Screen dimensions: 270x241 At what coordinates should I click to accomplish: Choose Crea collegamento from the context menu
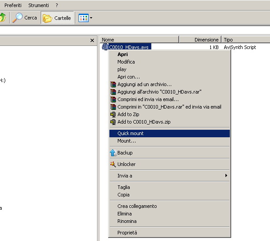[x=169, y=206]
